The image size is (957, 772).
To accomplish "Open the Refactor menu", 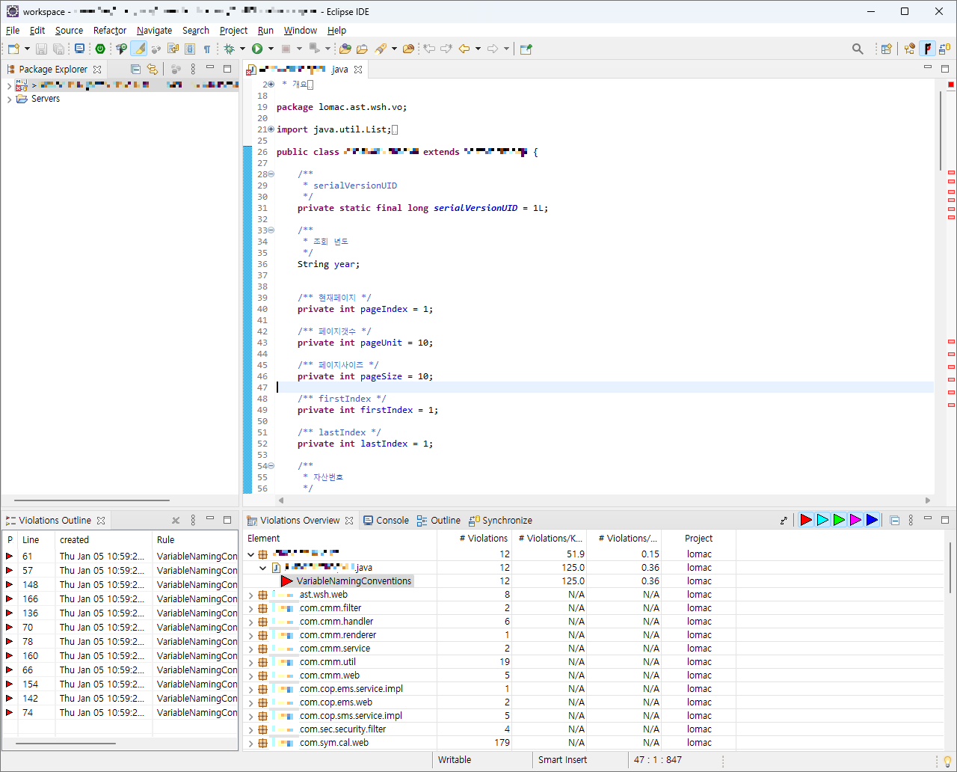I will click(110, 31).
